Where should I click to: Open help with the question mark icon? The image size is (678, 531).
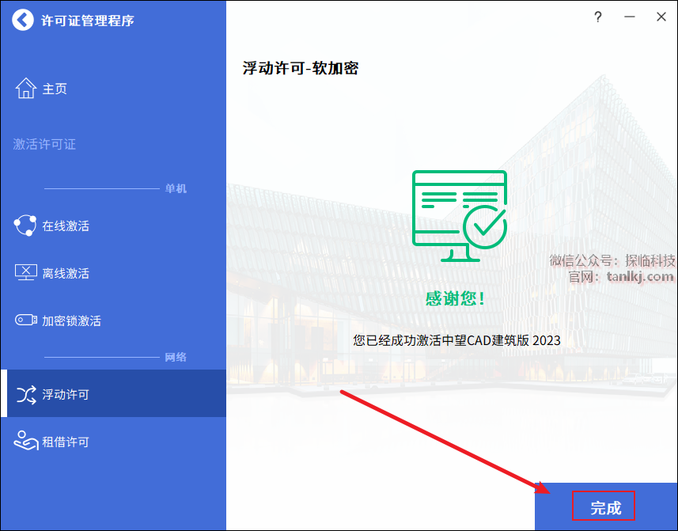pos(597,17)
